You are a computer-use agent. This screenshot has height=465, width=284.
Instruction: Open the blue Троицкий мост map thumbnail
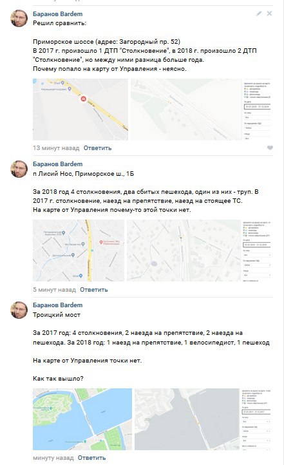(x=82, y=419)
